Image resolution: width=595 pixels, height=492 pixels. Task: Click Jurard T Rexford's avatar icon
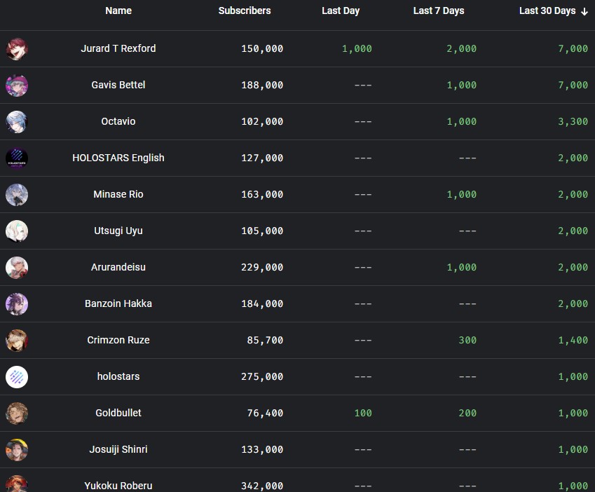(x=17, y=49)
